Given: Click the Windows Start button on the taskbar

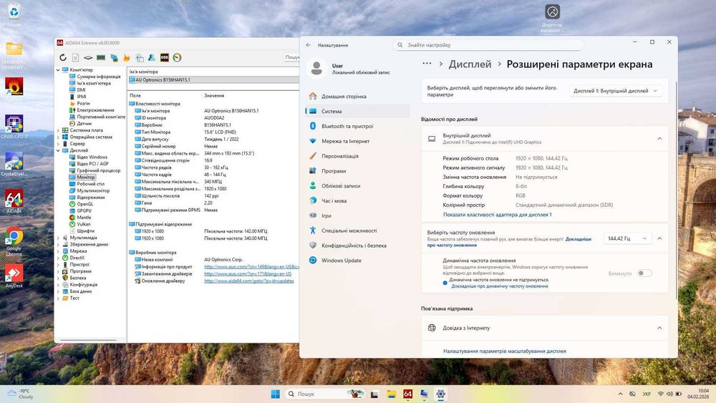Looking at the screenshot, I should [276, 394].
